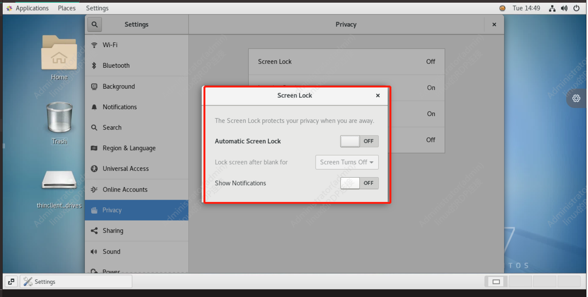
Task: Expand the lock screen delay options
Action: click(346, 162)
